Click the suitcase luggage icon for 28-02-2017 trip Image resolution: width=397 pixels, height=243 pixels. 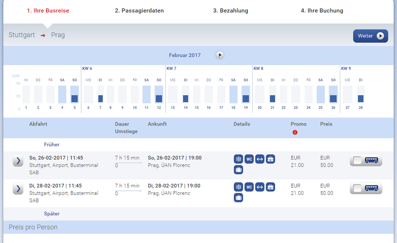point(238,197)
